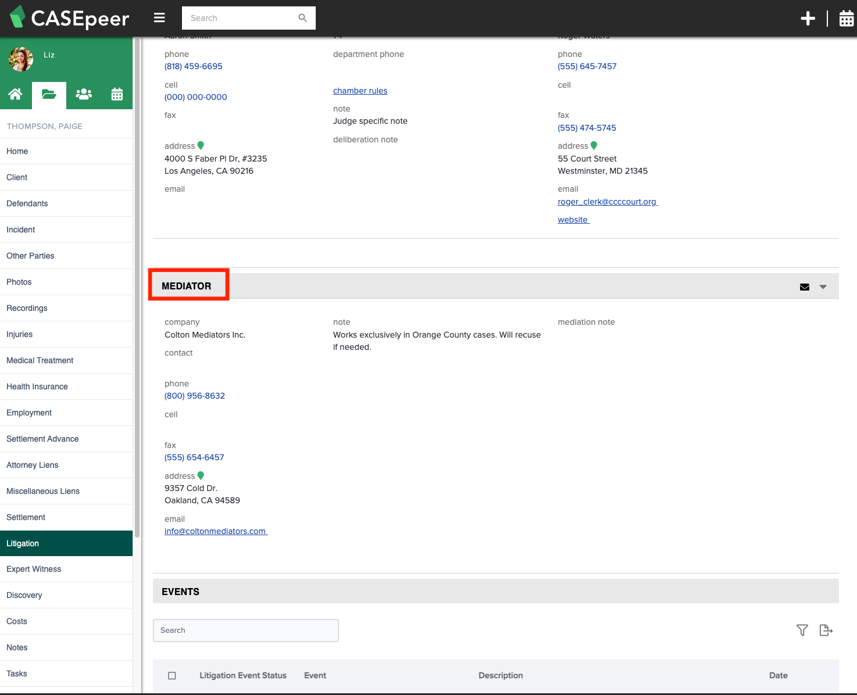Click clerk phone (555) 645-7457
This screenshot has width=857, height=695.
pos(587,66)
